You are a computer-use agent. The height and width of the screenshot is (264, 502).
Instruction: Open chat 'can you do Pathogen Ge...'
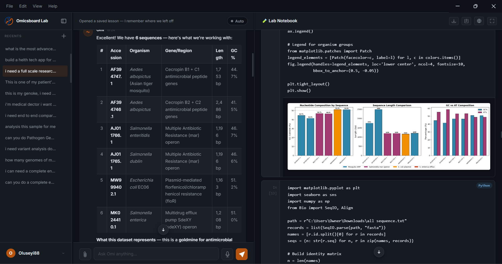[35, 138]
